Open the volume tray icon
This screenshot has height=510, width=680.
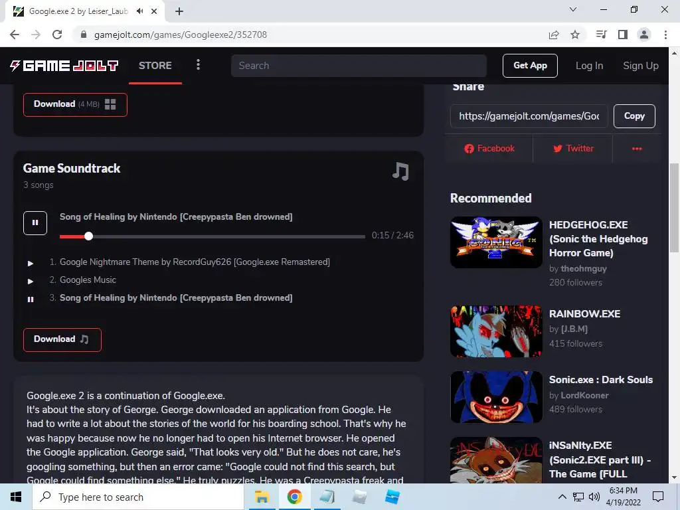tap(594, 497)
